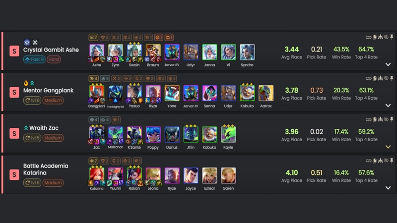Toggle hide eye on Mentor Gangplank row
This screenshot has width=397, height=223.
point(386,78)
